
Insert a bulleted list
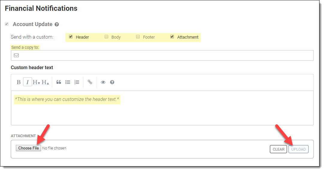(x=68, y=82)
